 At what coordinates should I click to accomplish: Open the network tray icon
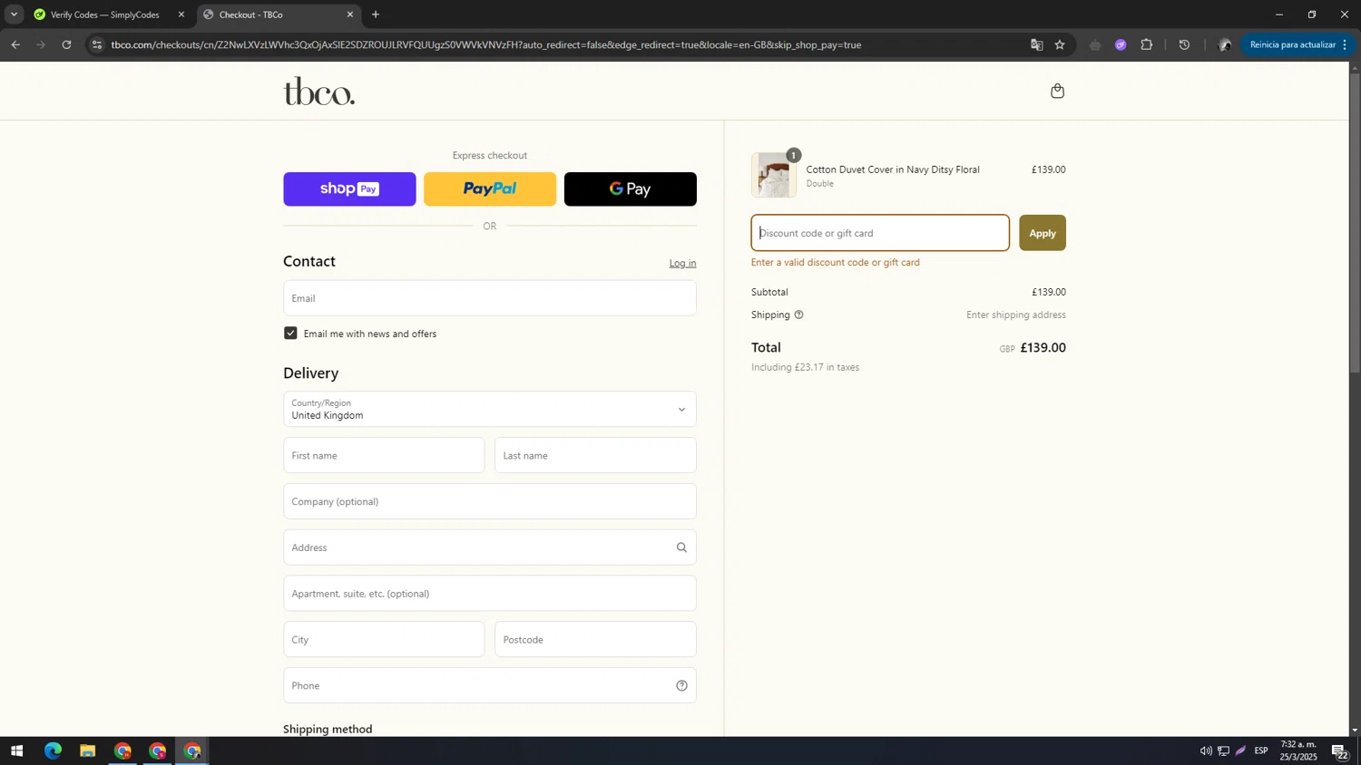[x=1223, y=750]
